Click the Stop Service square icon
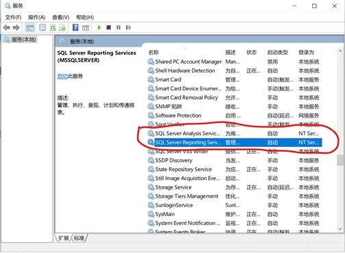The image size is (345, 253). (109, 27)
